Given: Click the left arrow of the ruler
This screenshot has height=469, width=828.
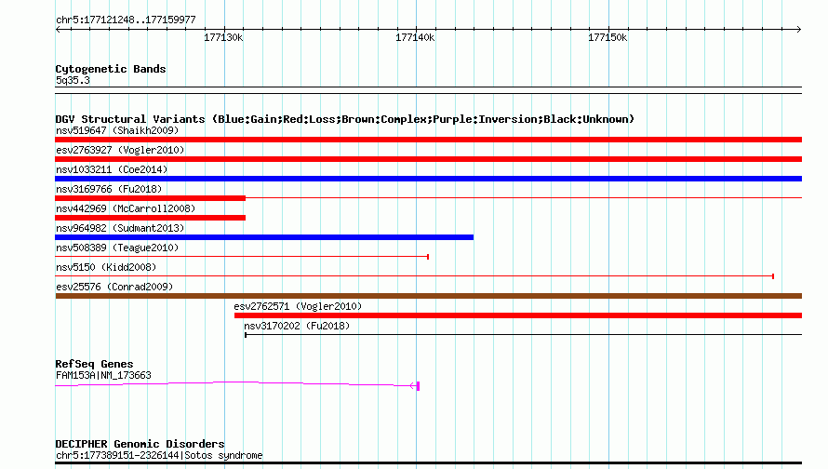Looking at the screenshot, I should click(x=58, y=30).
